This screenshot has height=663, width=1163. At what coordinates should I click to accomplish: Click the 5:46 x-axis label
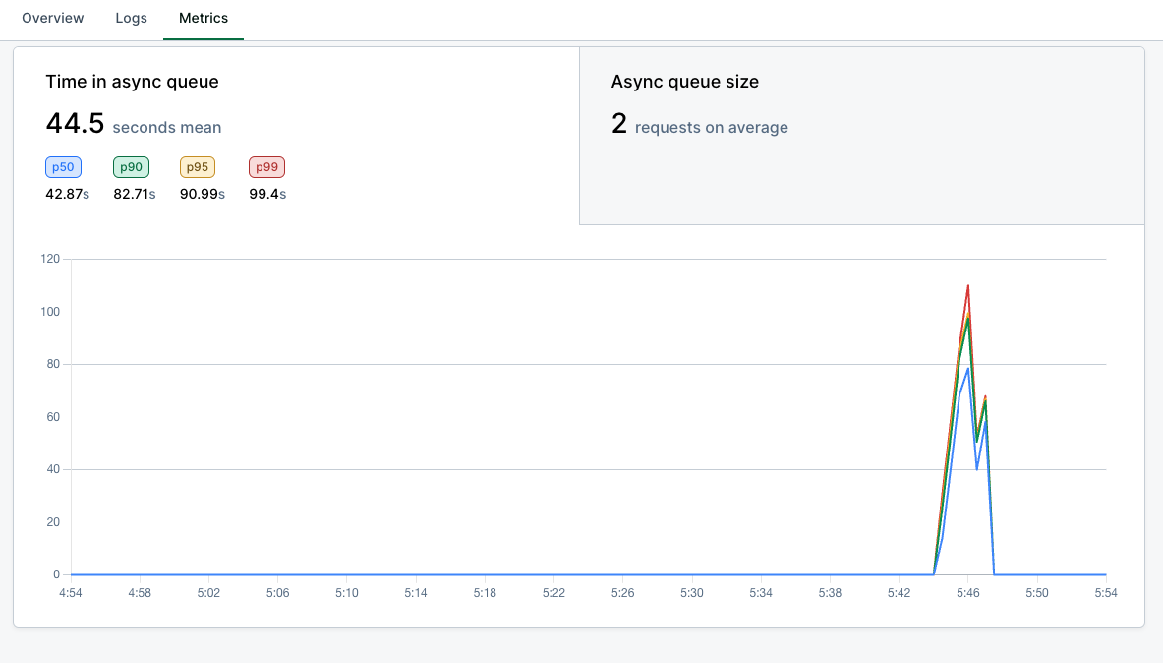click(968, 593)
